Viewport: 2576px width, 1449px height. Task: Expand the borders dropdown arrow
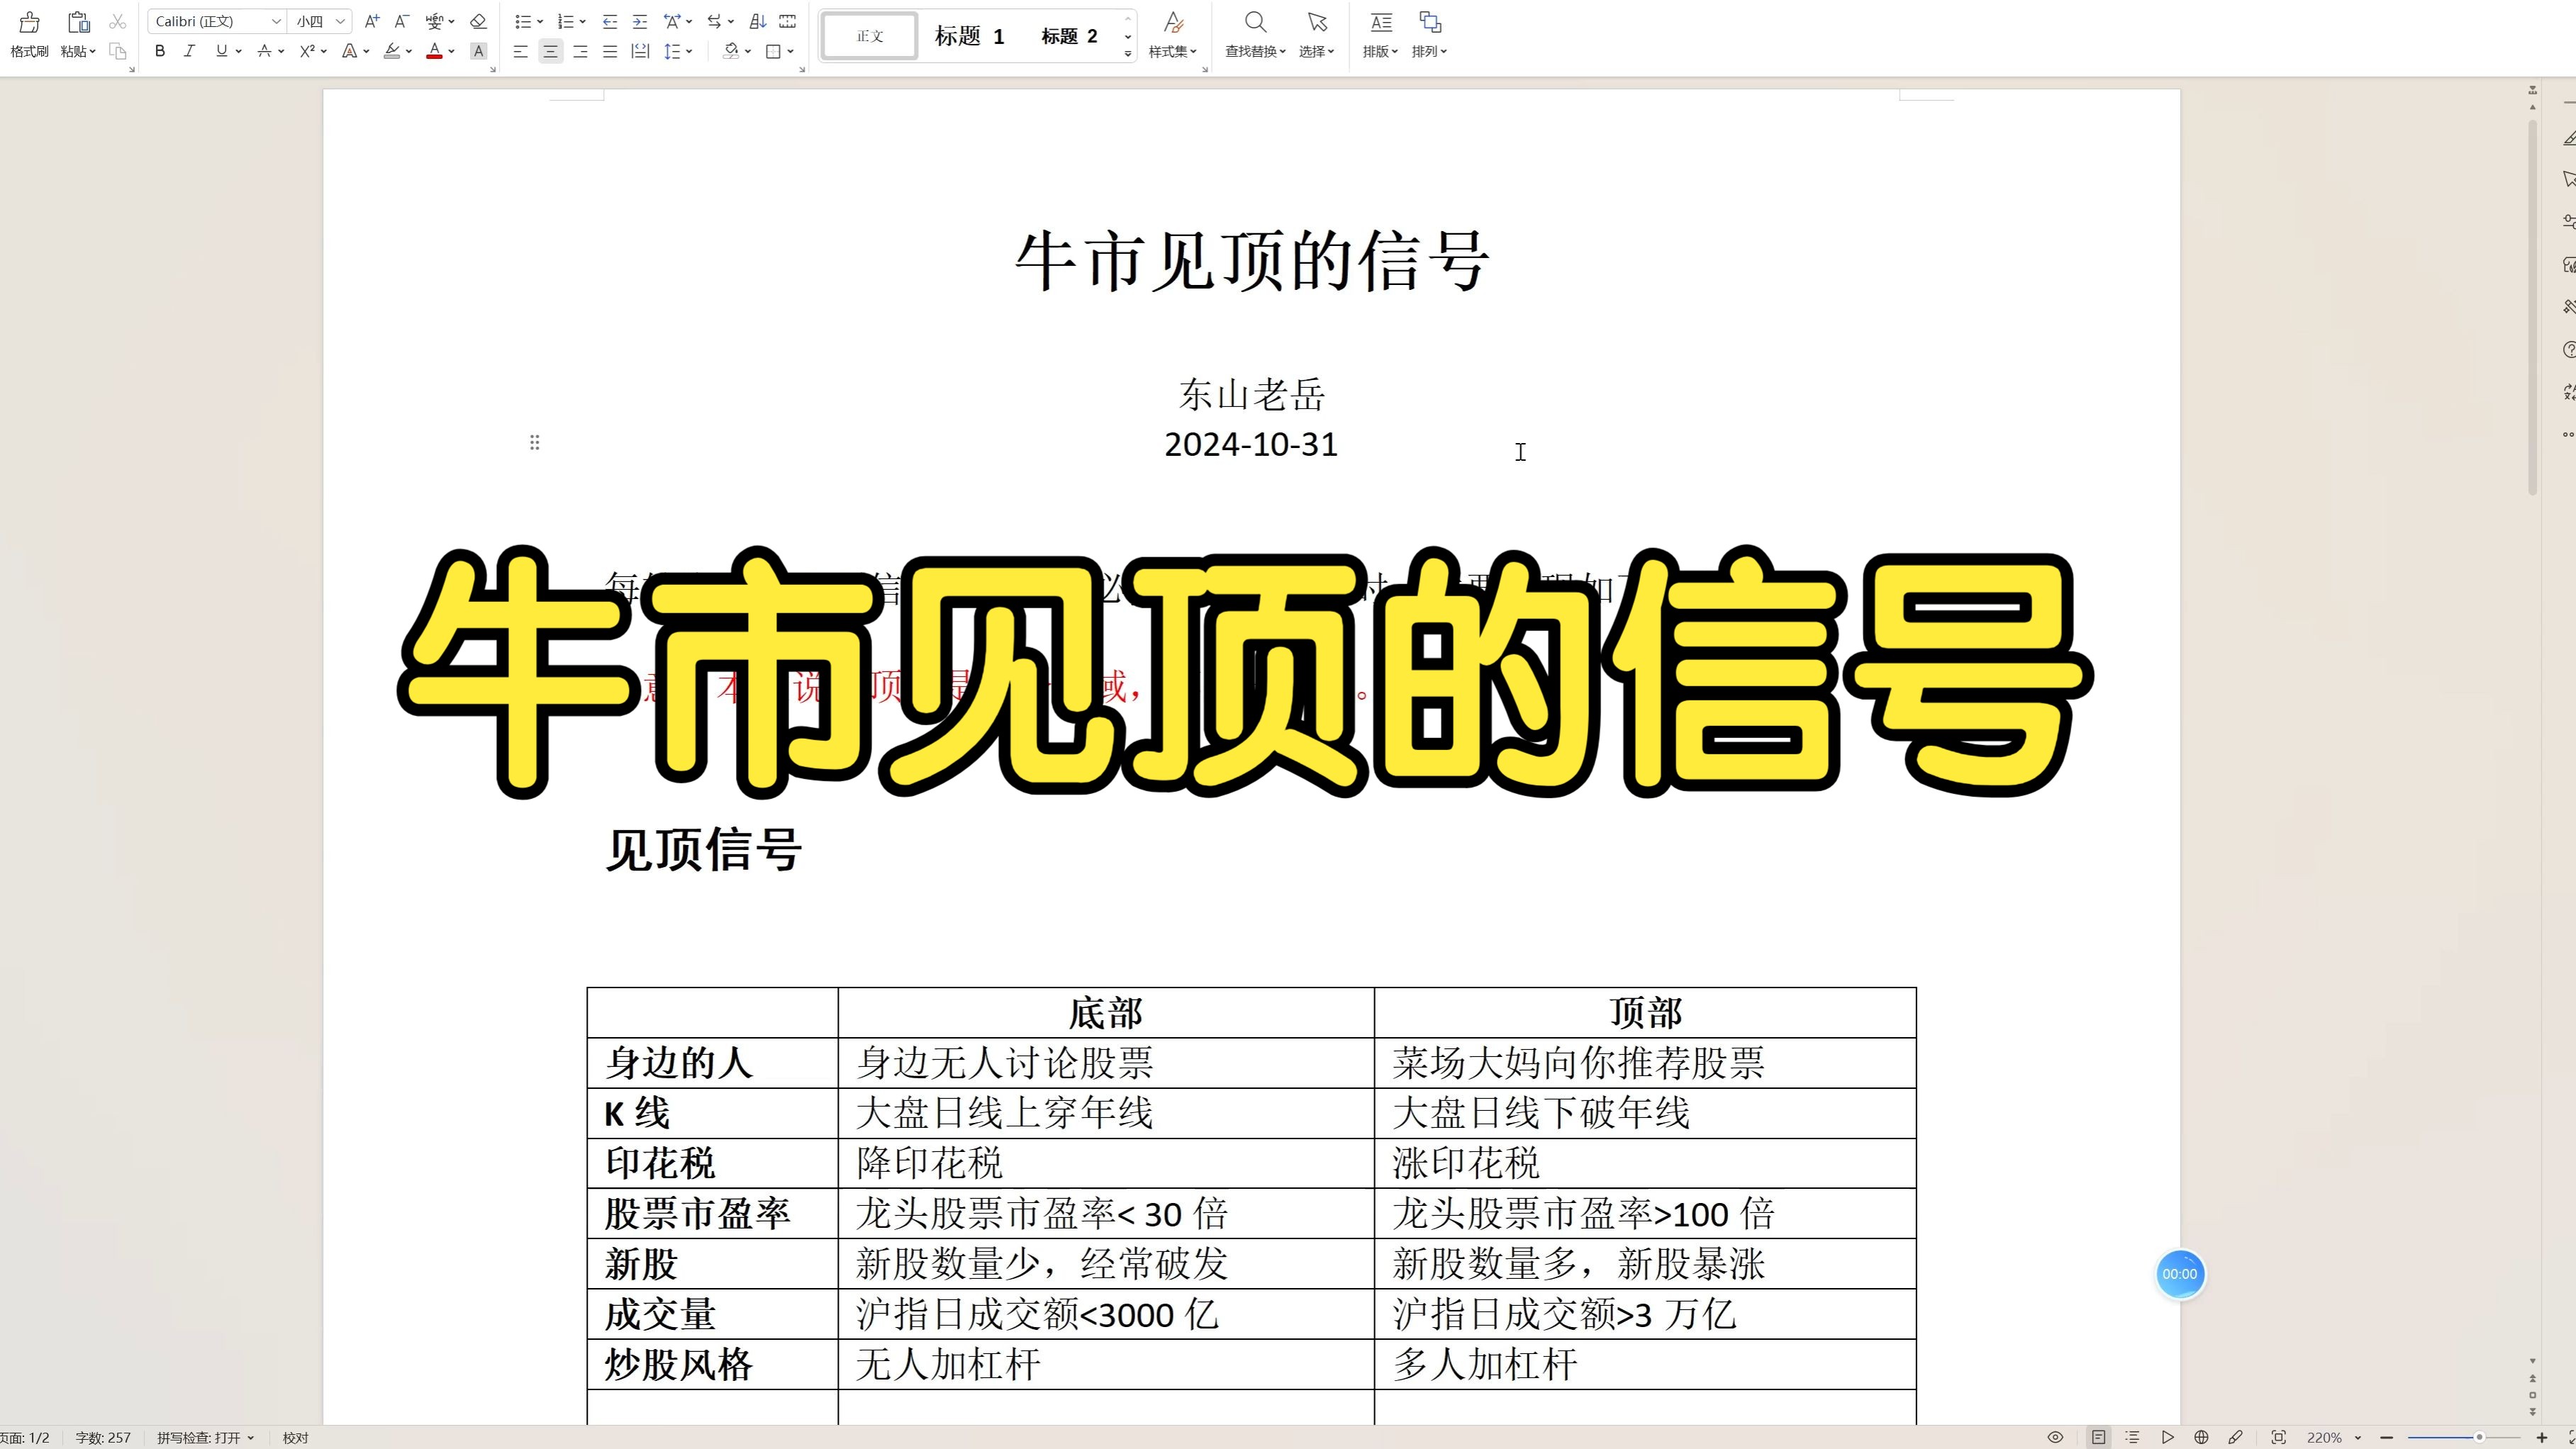pyautogui.click(x=790, y=51)
